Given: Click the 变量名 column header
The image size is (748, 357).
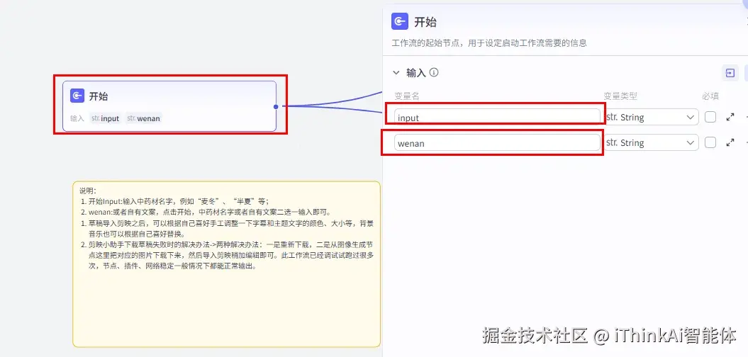Looking at the screenshot, I should [407, 96].
